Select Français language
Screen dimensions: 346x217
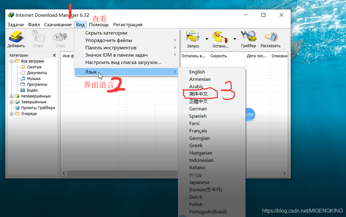point(198,131)
